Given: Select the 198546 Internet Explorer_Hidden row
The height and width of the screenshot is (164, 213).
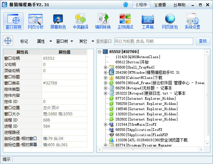Looking at the screenshot, I should pyautogui.click(x=147, y=109).
